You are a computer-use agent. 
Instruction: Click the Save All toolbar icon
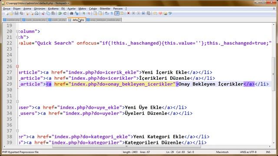tap(21, 13)
